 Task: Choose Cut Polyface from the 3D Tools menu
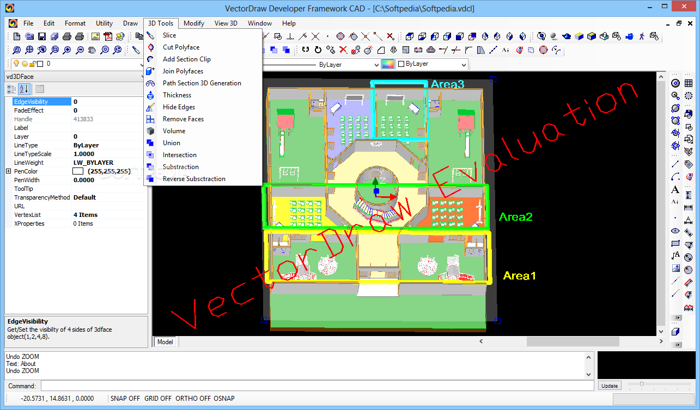click(181, 47)
